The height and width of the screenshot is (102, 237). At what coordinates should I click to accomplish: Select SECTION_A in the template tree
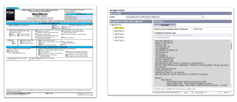coord(119,28)
